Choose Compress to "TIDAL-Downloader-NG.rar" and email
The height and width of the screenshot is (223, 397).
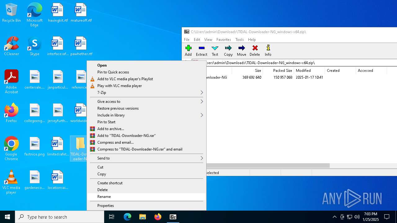coord(146,149)
